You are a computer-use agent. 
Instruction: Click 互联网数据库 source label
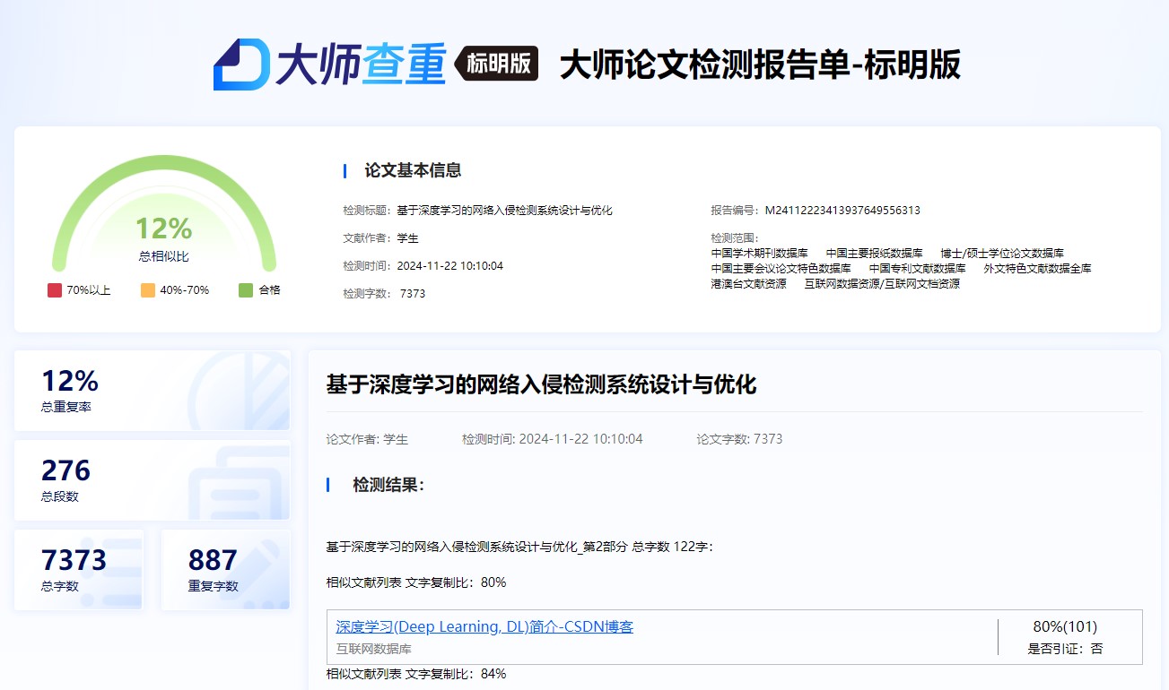tap(374, 649)
